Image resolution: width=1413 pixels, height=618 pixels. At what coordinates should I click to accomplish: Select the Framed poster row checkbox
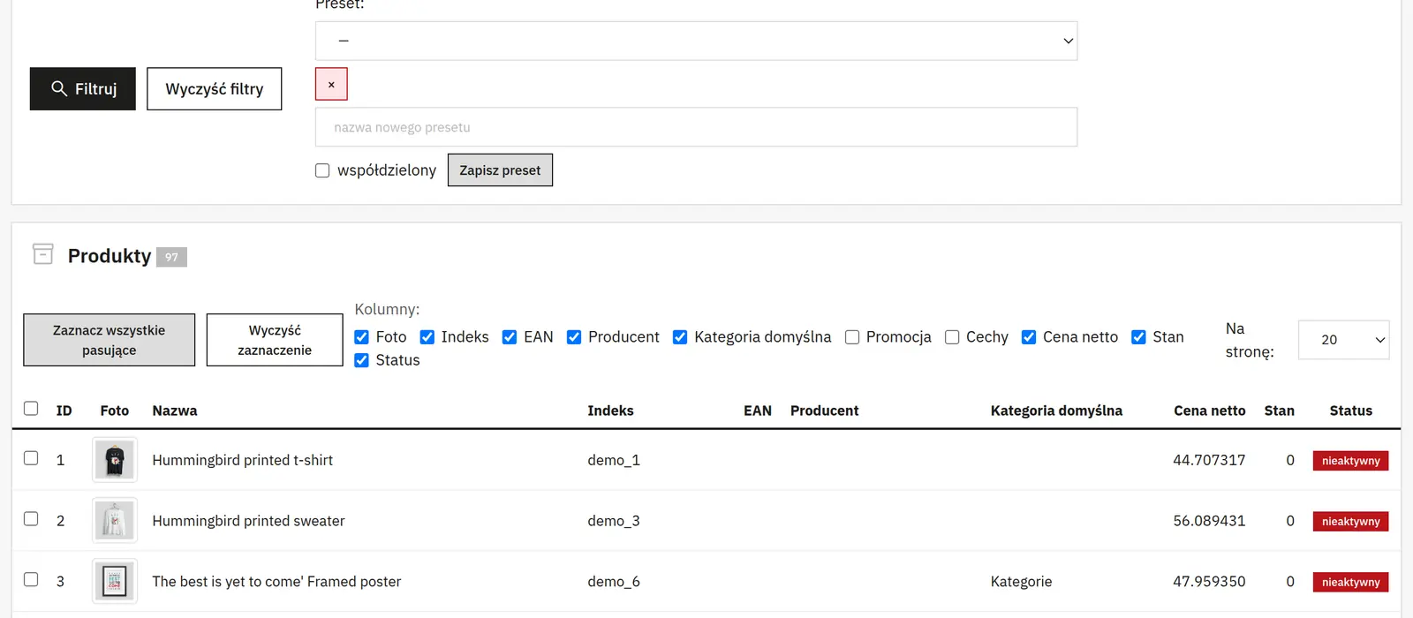click(31, 580)
